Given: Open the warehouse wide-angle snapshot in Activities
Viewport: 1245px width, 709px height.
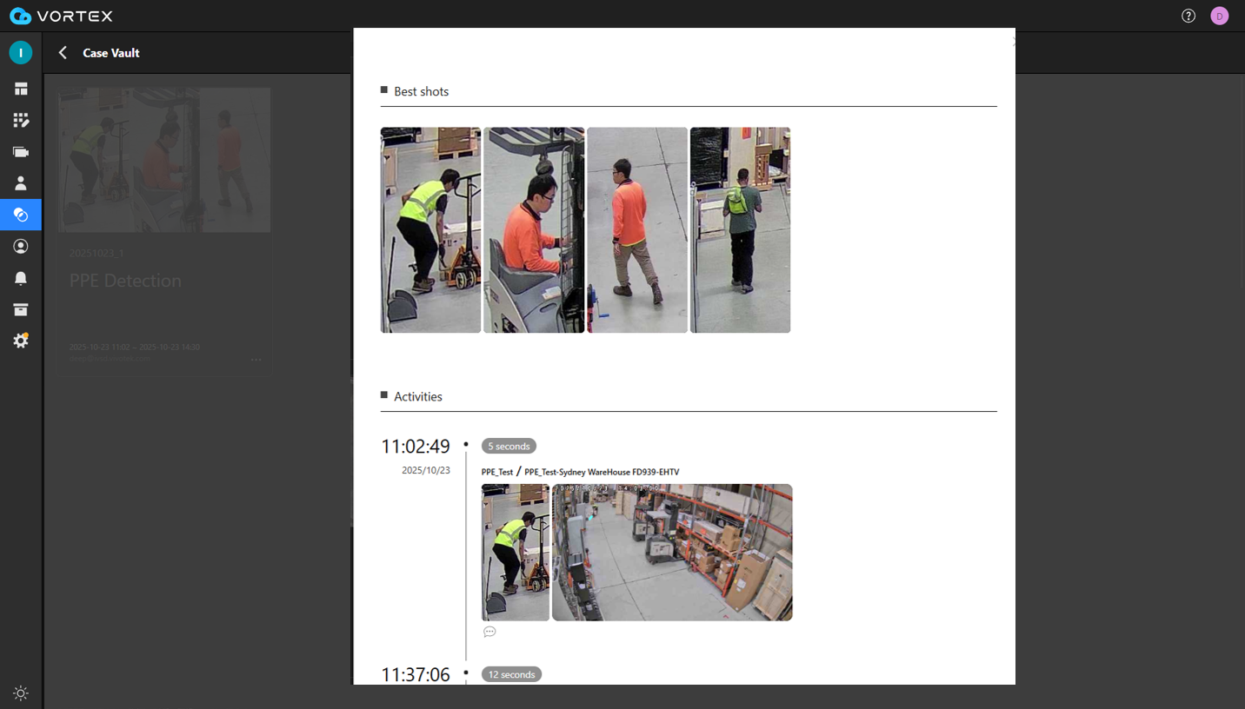Looking at the screenshot, I should pos(672,553).
